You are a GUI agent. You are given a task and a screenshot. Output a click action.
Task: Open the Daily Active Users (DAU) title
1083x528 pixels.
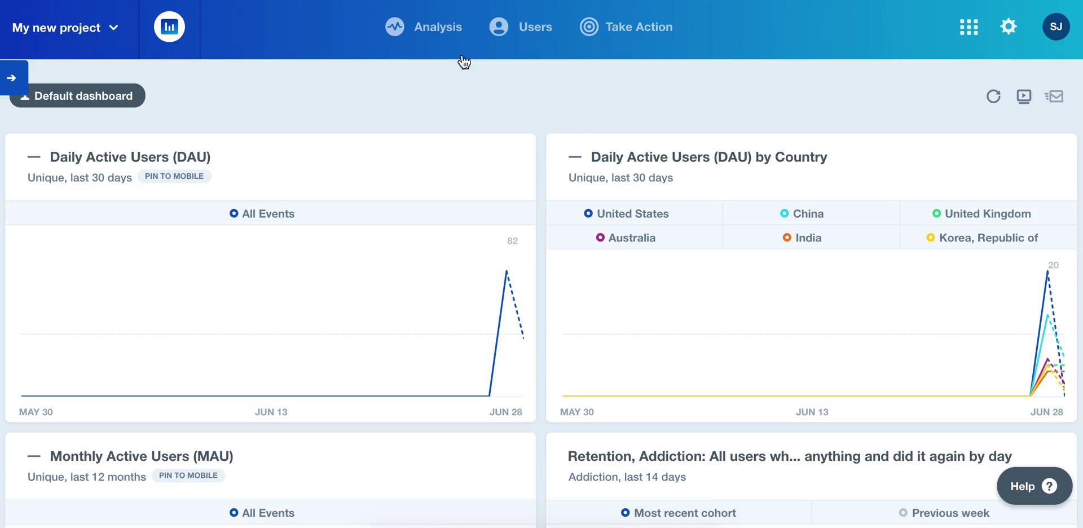coord(130,157)
